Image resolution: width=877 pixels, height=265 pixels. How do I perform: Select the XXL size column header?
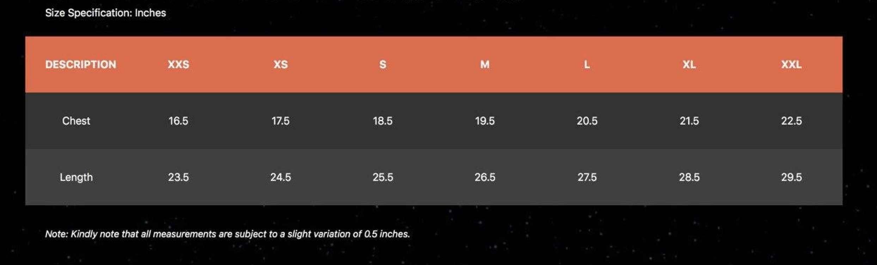pyautogui.click(x=791, y=64)
